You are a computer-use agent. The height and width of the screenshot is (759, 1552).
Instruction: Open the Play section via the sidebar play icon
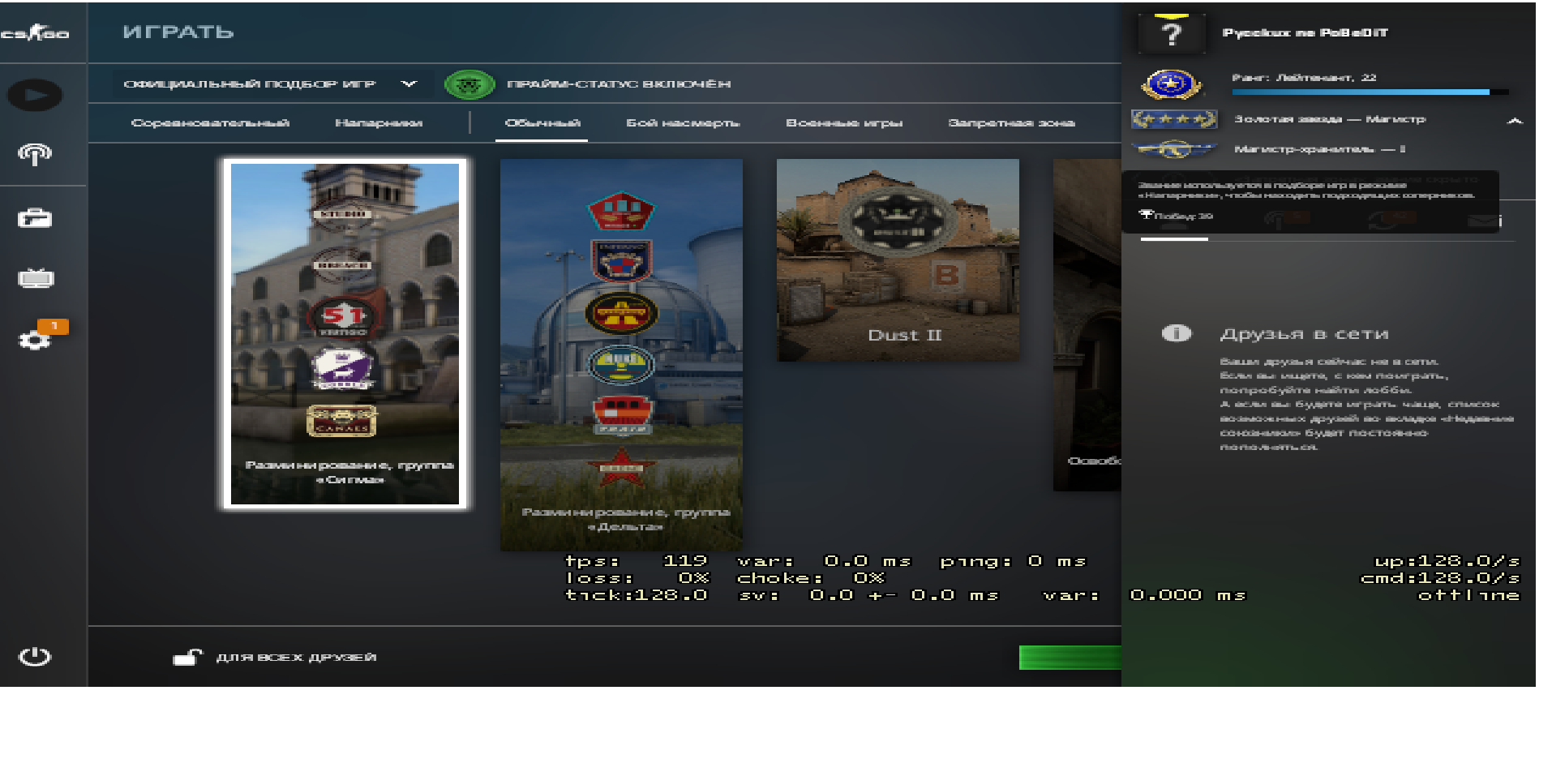[35, 95]
